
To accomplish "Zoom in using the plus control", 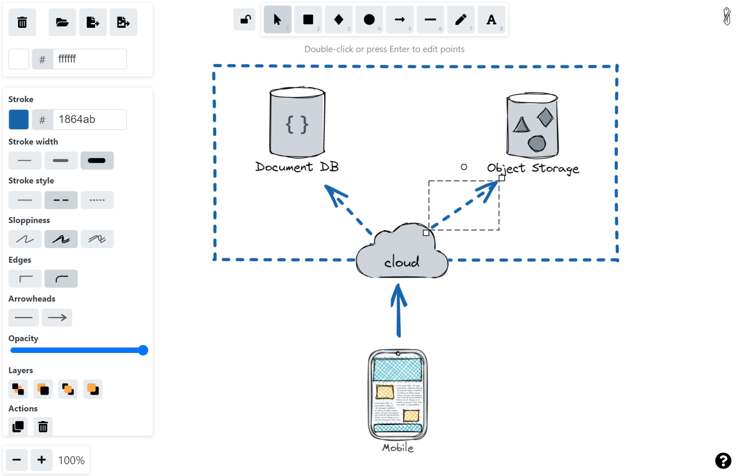I will pyautogui.click(x=41, y=460).
